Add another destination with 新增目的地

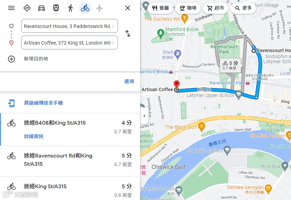pos(36,59)
